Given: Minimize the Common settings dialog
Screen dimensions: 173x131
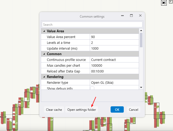Looking at the screenshot, I should 122,16.
